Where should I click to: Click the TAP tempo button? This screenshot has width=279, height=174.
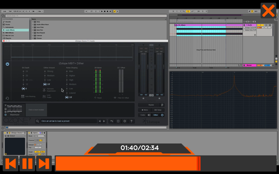10,11
